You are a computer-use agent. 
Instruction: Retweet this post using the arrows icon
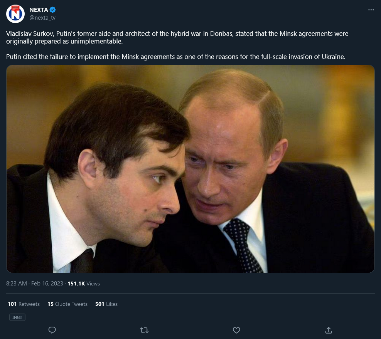(x=144, y=330)
